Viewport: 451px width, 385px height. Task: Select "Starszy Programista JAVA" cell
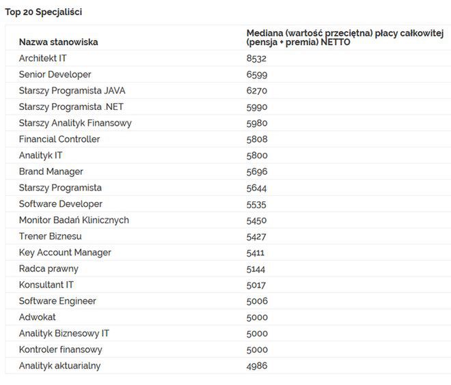point(72,91)
